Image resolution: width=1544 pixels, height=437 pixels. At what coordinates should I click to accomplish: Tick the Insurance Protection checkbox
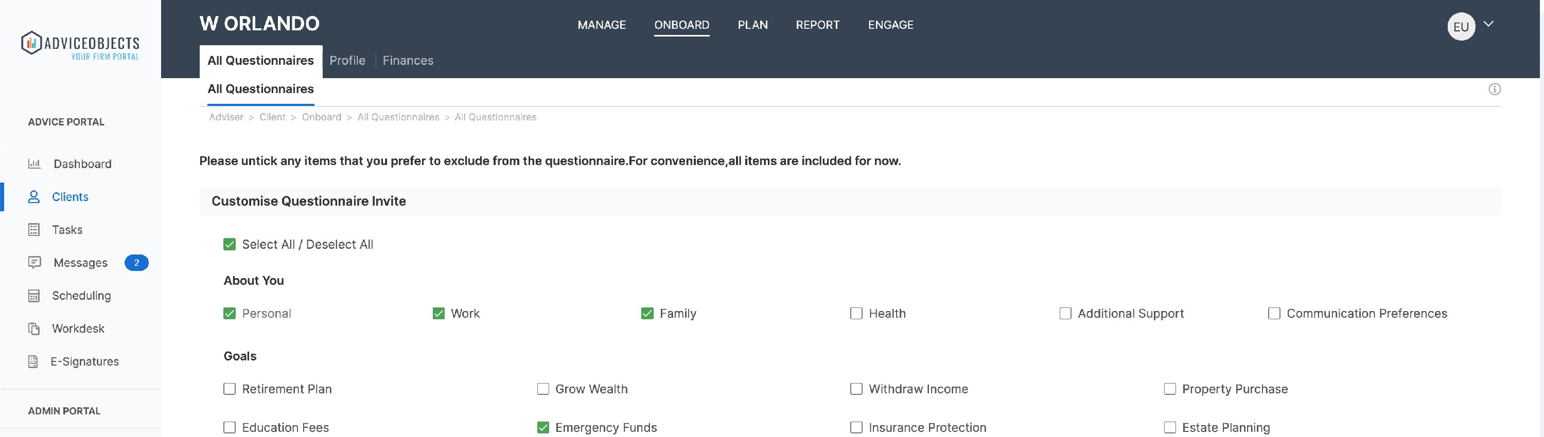click(856, 427)
